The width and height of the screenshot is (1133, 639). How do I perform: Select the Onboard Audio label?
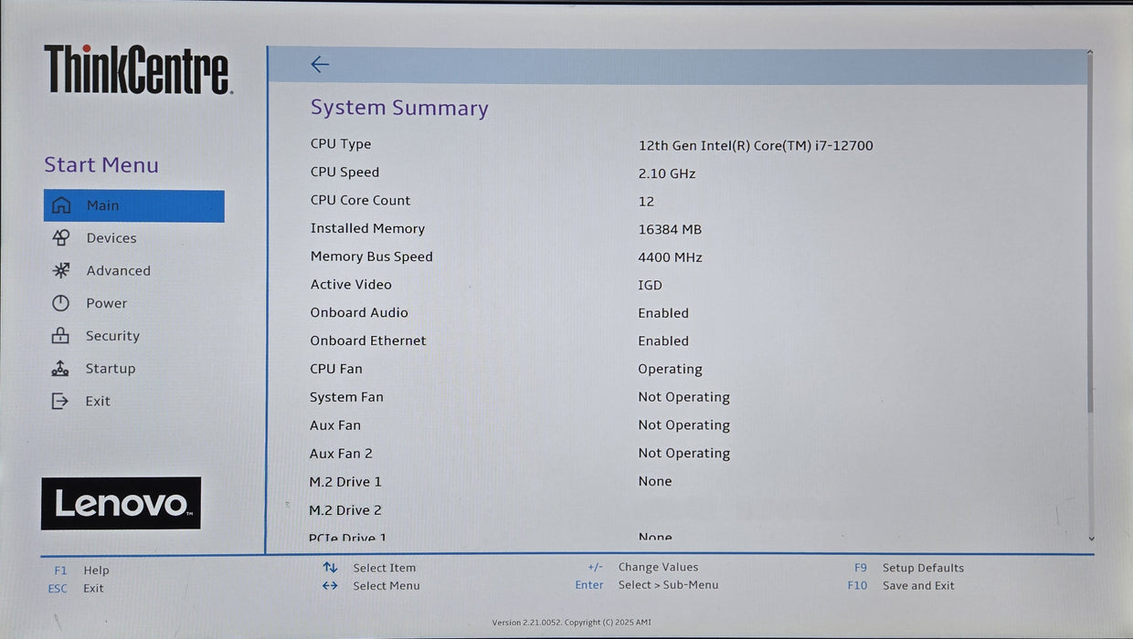(x=359, y=313)
